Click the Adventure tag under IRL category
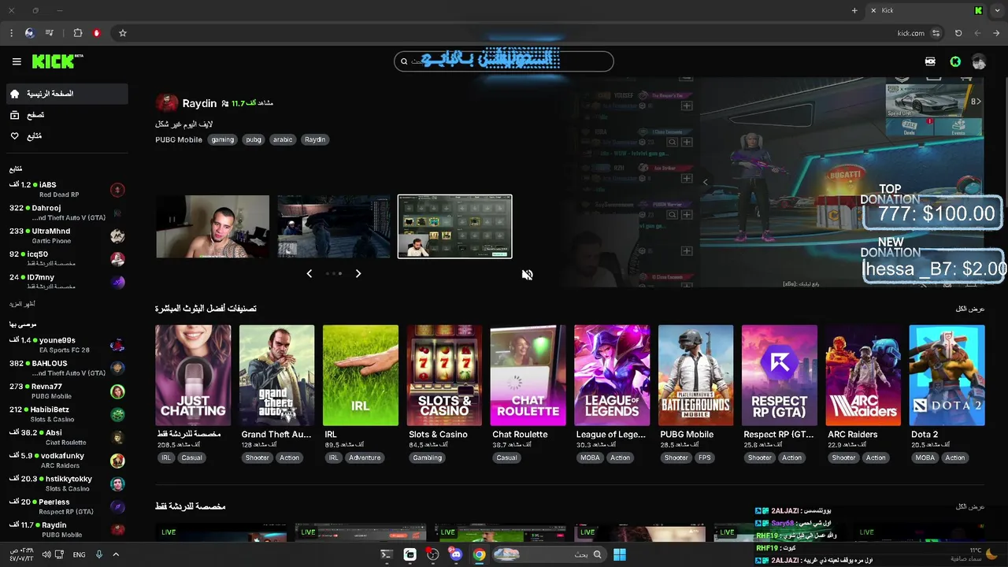The image size is (1008, 567). pyautogui.click(x=365, y=458)
